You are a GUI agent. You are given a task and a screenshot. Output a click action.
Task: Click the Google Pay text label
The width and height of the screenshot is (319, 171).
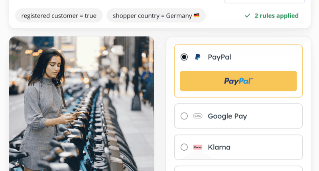coord(227,116)
